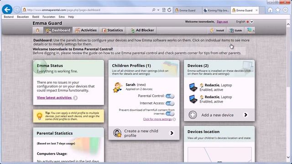Screen dimensions: 292x164
Task: Click the Sign out link
Action: (x=222, y=22)
